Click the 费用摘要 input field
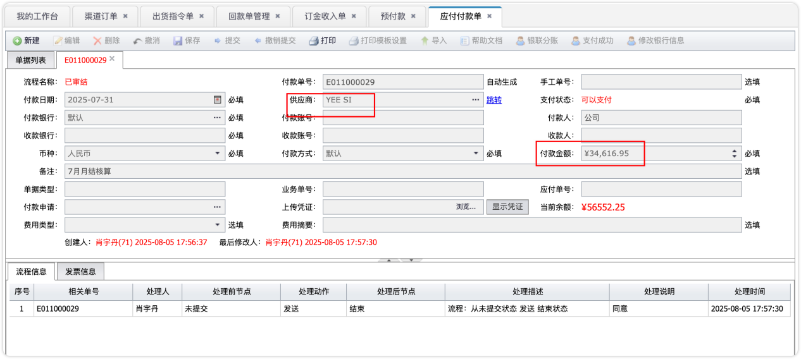This screenshot has width=801, height=359. [x=532, y=224]
